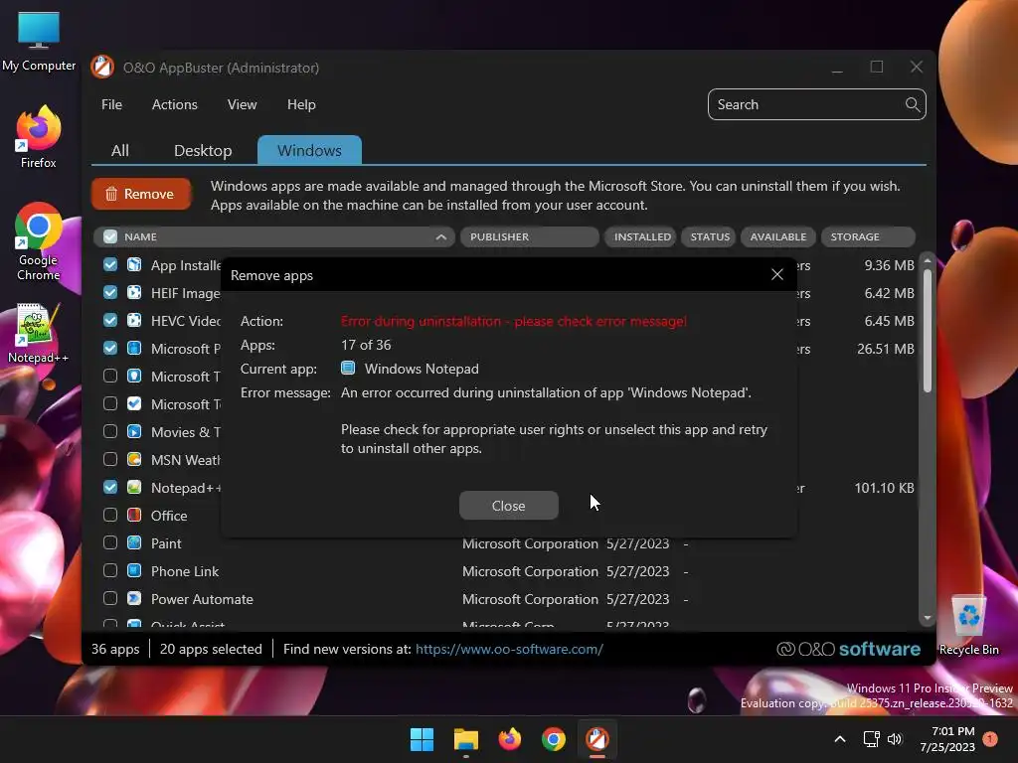1018x763 pixels.
Task: Sort by the AVAILABLE column header
Action: tap(777, 236)
